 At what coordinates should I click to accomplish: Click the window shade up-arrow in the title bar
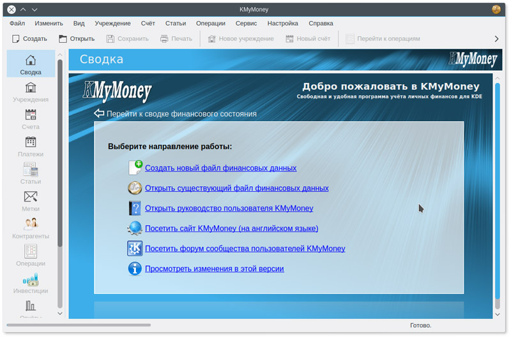click(23, 10)
